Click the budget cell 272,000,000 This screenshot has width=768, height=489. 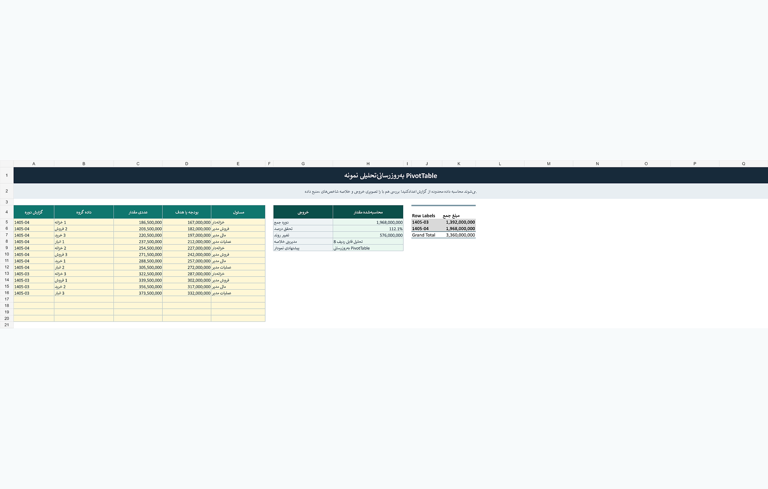pyautogui.click(x=187, y=267)
